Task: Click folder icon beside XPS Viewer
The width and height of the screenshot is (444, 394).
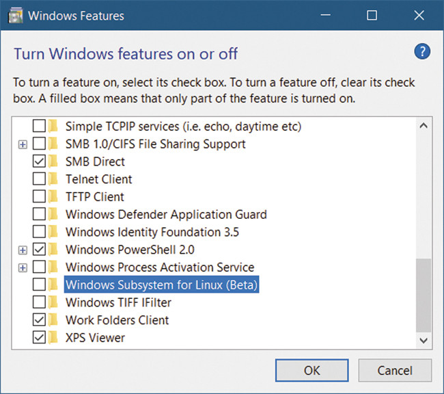Action: tap(54, 338)
